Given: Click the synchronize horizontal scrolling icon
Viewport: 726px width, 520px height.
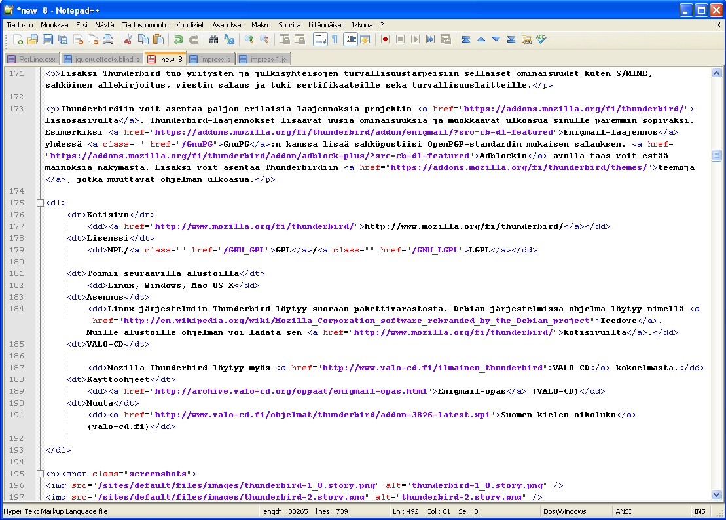Looking at the screenshot, I should click(x=300, y=40).
